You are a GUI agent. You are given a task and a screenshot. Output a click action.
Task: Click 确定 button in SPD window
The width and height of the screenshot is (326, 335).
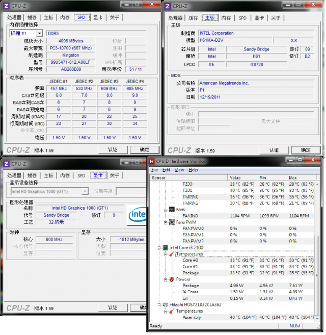pyautogui.click(x=145, y=150)
